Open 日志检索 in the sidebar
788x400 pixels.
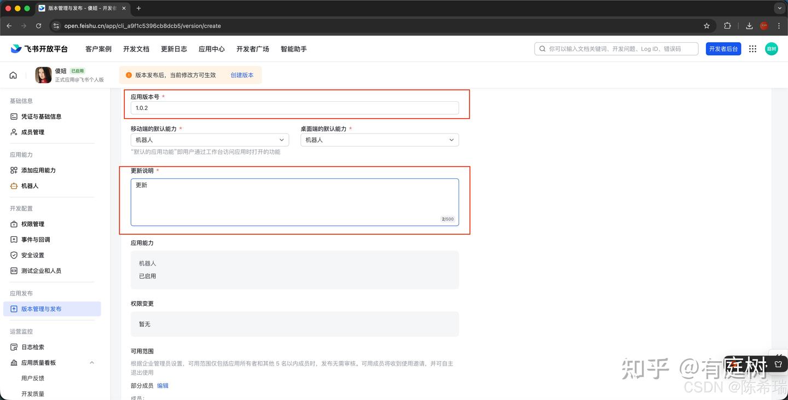pos(32,347)
